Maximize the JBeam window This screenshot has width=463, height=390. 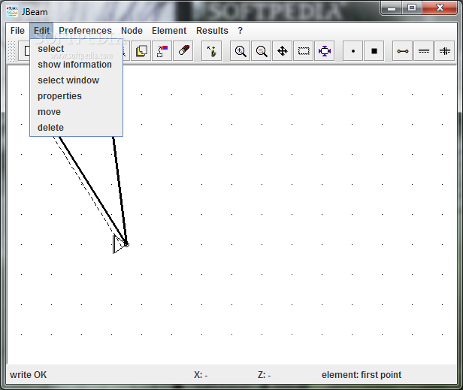pos(412,8)
